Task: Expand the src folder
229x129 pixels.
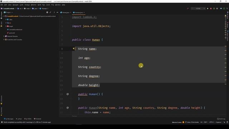Action: click(6, 23)
